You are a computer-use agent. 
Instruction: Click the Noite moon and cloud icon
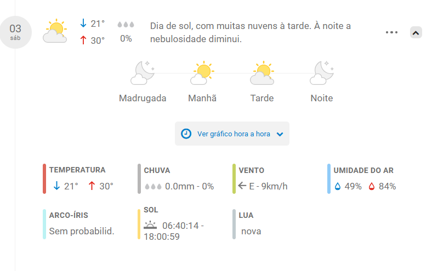(322, 73)
